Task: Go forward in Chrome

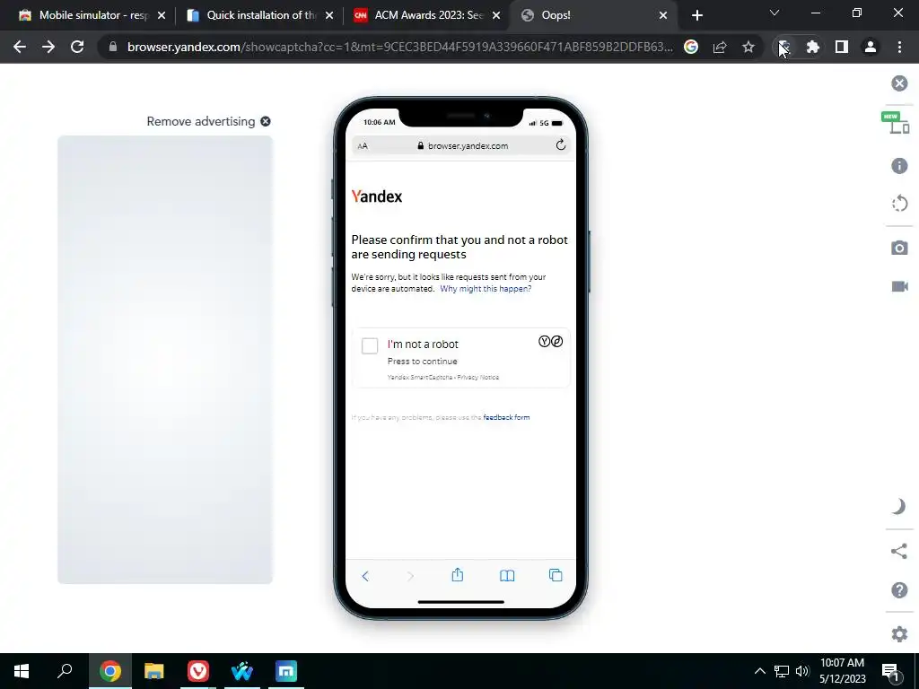Action: coord(48,47)
